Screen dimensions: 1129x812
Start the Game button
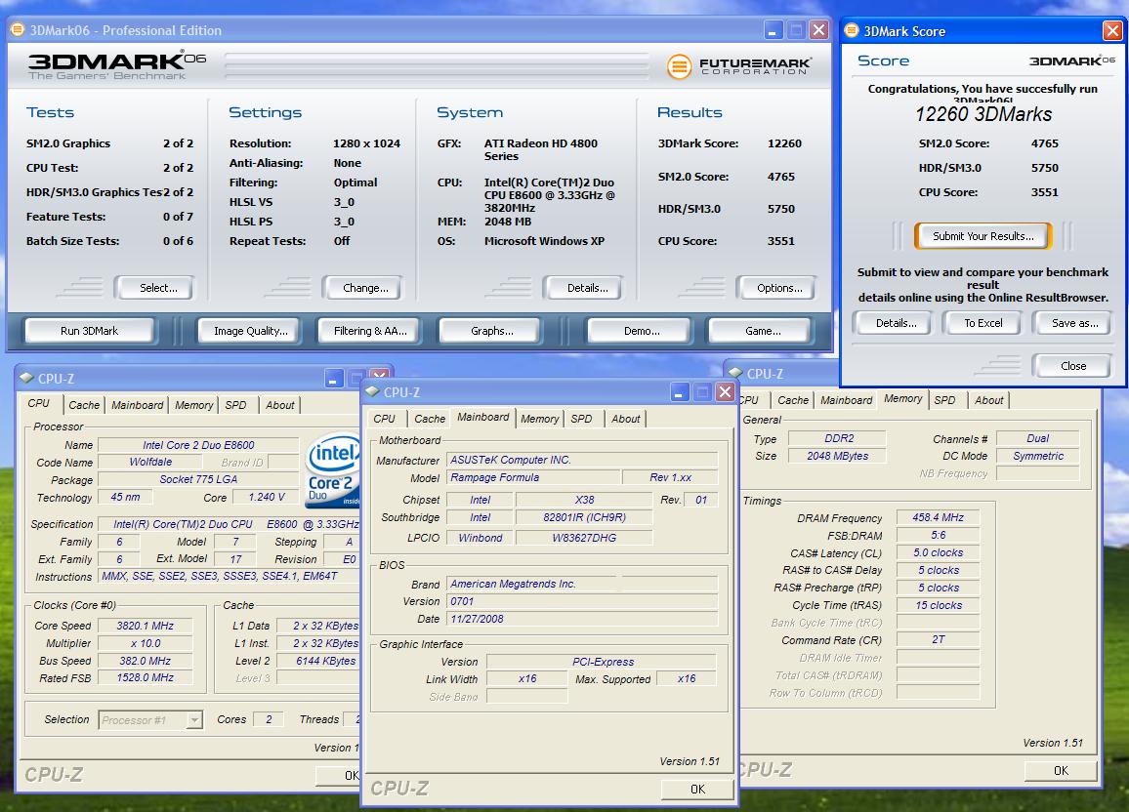(763, 331)
